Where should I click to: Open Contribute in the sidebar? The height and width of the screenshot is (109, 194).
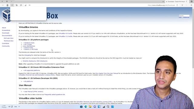click(5, 44)
